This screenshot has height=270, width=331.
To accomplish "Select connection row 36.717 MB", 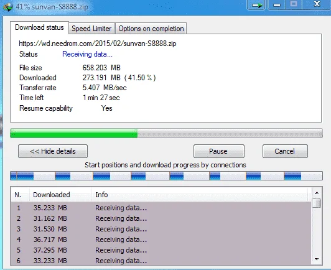I will 161,240.
